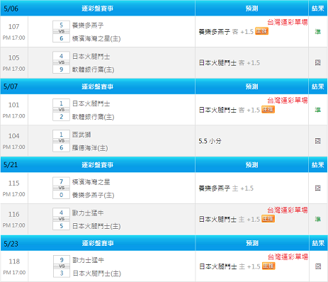
Task: Click the 1 vs 6 score box of game 104
Action: (61, 141)
